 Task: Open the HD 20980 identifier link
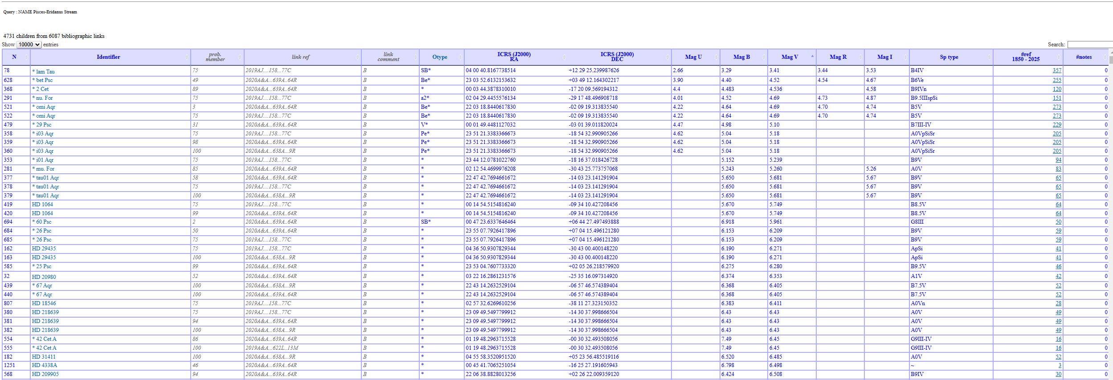[44, 277]
